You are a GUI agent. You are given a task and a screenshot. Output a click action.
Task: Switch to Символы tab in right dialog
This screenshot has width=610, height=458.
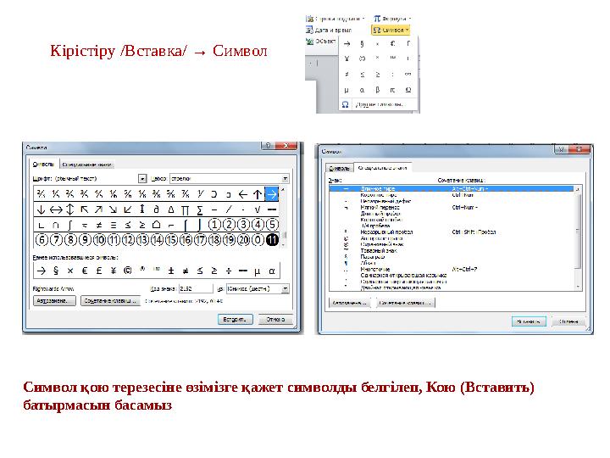pyautogui.click(x=339, y=168)
